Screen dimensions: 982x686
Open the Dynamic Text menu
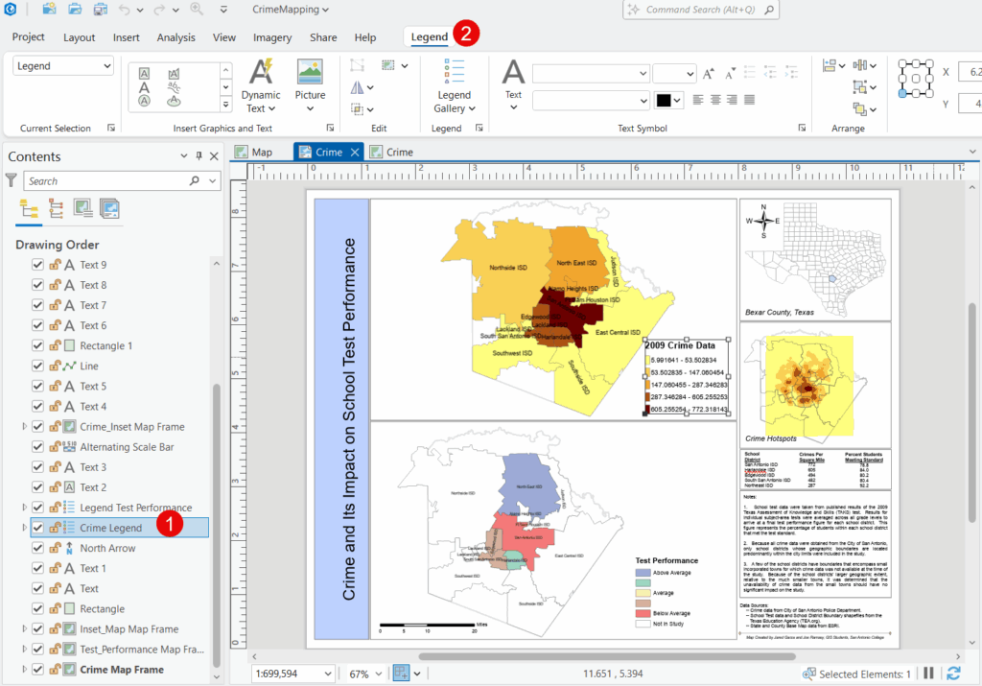260,101
